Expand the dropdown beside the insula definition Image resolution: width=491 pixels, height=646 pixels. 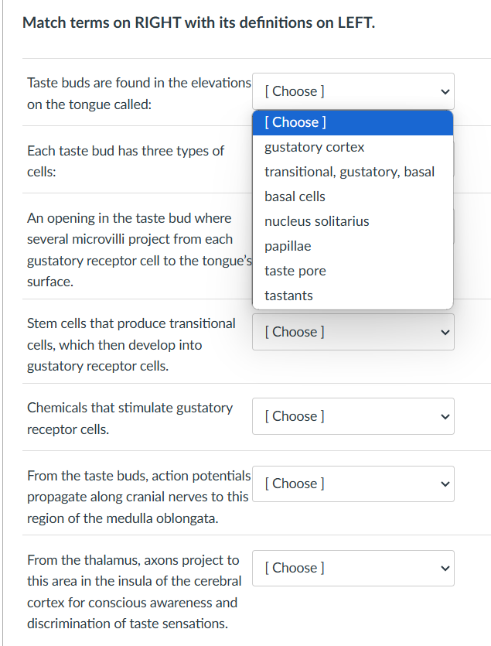click(x=353, y=568)
